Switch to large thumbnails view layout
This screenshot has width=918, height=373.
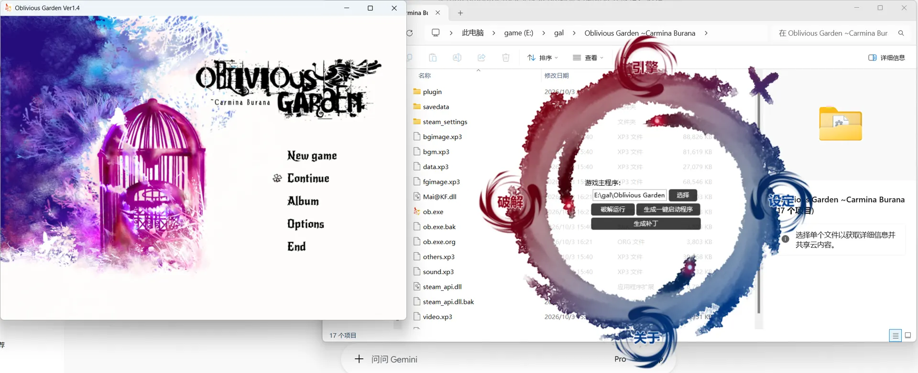click(908, 335)
